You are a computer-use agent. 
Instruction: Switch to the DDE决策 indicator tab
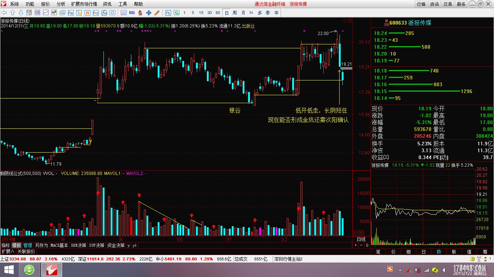coord(79,245)
